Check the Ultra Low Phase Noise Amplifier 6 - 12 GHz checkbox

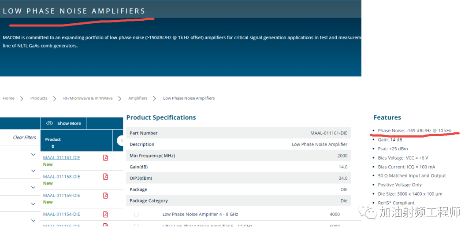pyautogui.click(x=136, y=226)
